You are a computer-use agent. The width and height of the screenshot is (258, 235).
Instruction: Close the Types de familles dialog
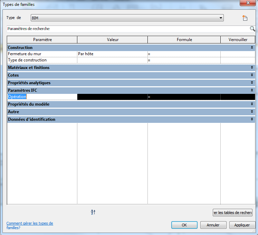248,3
